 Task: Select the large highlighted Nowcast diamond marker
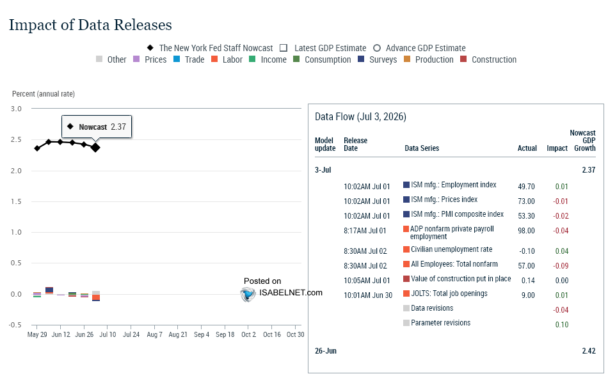click(95, 148)
